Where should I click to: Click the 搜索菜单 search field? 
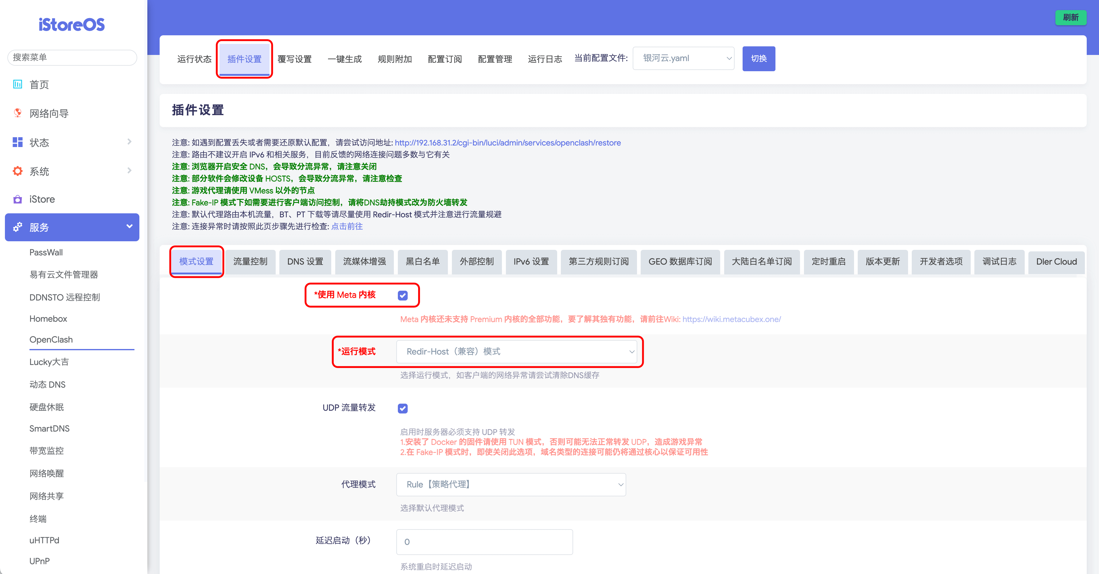tap(72, 57)
